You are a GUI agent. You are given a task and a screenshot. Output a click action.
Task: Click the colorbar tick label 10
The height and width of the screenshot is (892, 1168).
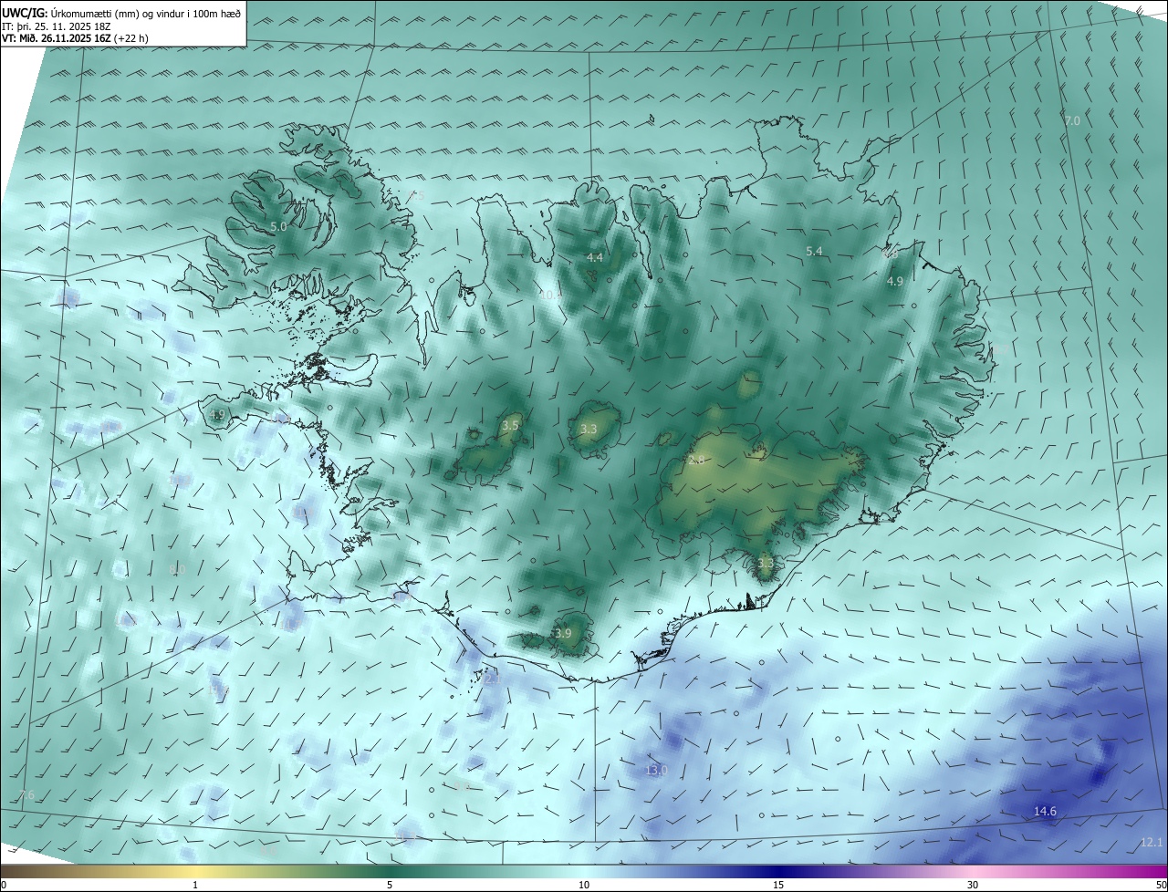(x=584, y=885)
